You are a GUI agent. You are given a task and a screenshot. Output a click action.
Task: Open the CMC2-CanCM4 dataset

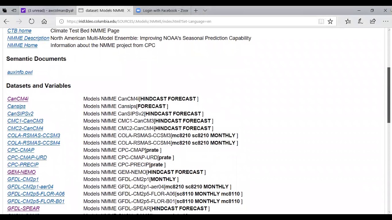tap(25, 128)
